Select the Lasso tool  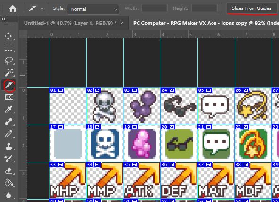pyautogui.click(x=8, y=60)
